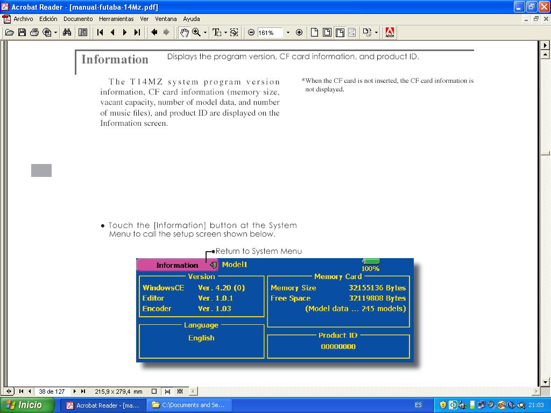
Task: Save a copy with the diskette icon
Action: [22, 32]
